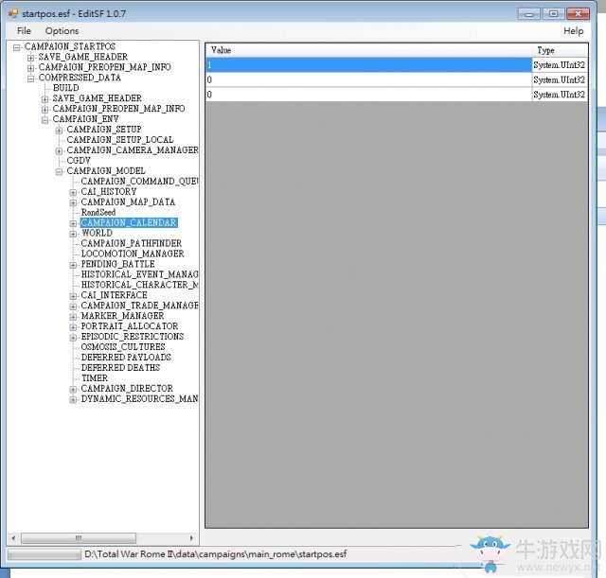
Task: Click second row System.UInt32 type cell
Action: pos(560,79)
